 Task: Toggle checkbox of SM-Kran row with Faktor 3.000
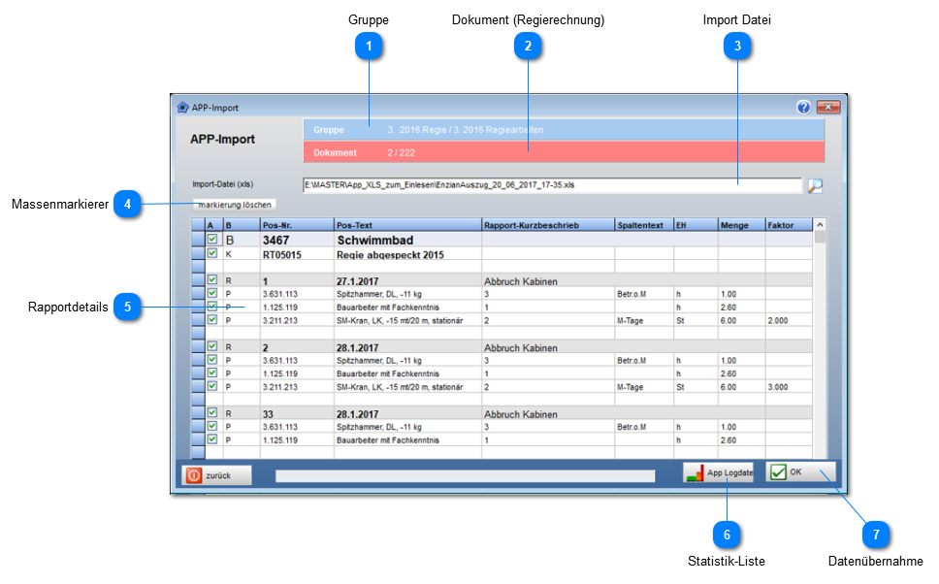pos(212,386)
